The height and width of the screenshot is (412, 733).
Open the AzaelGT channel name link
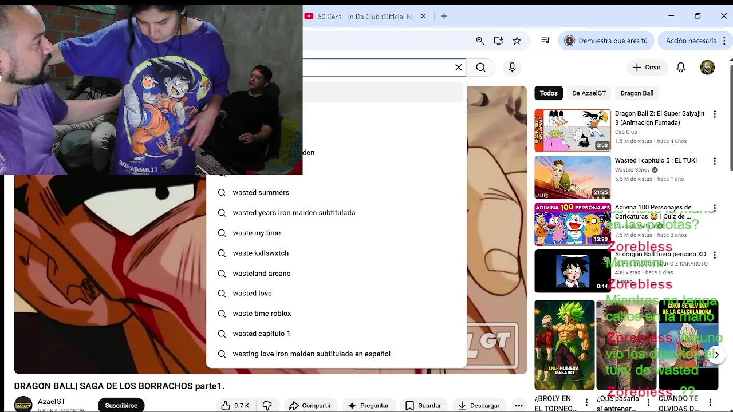(52, 402)
